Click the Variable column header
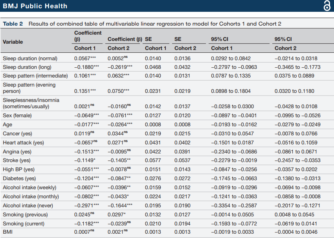The image size is (334, 238). click(x=13, y=42)
